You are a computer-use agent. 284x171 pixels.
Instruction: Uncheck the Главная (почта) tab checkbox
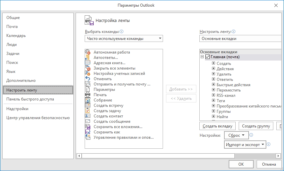tap(207, 57)
